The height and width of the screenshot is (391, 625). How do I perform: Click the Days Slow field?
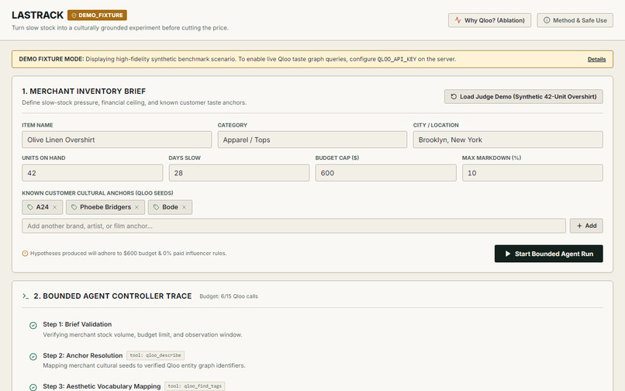(x=239, y=173)
